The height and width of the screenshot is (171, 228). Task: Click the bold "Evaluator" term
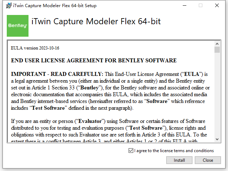click(90, 121)
